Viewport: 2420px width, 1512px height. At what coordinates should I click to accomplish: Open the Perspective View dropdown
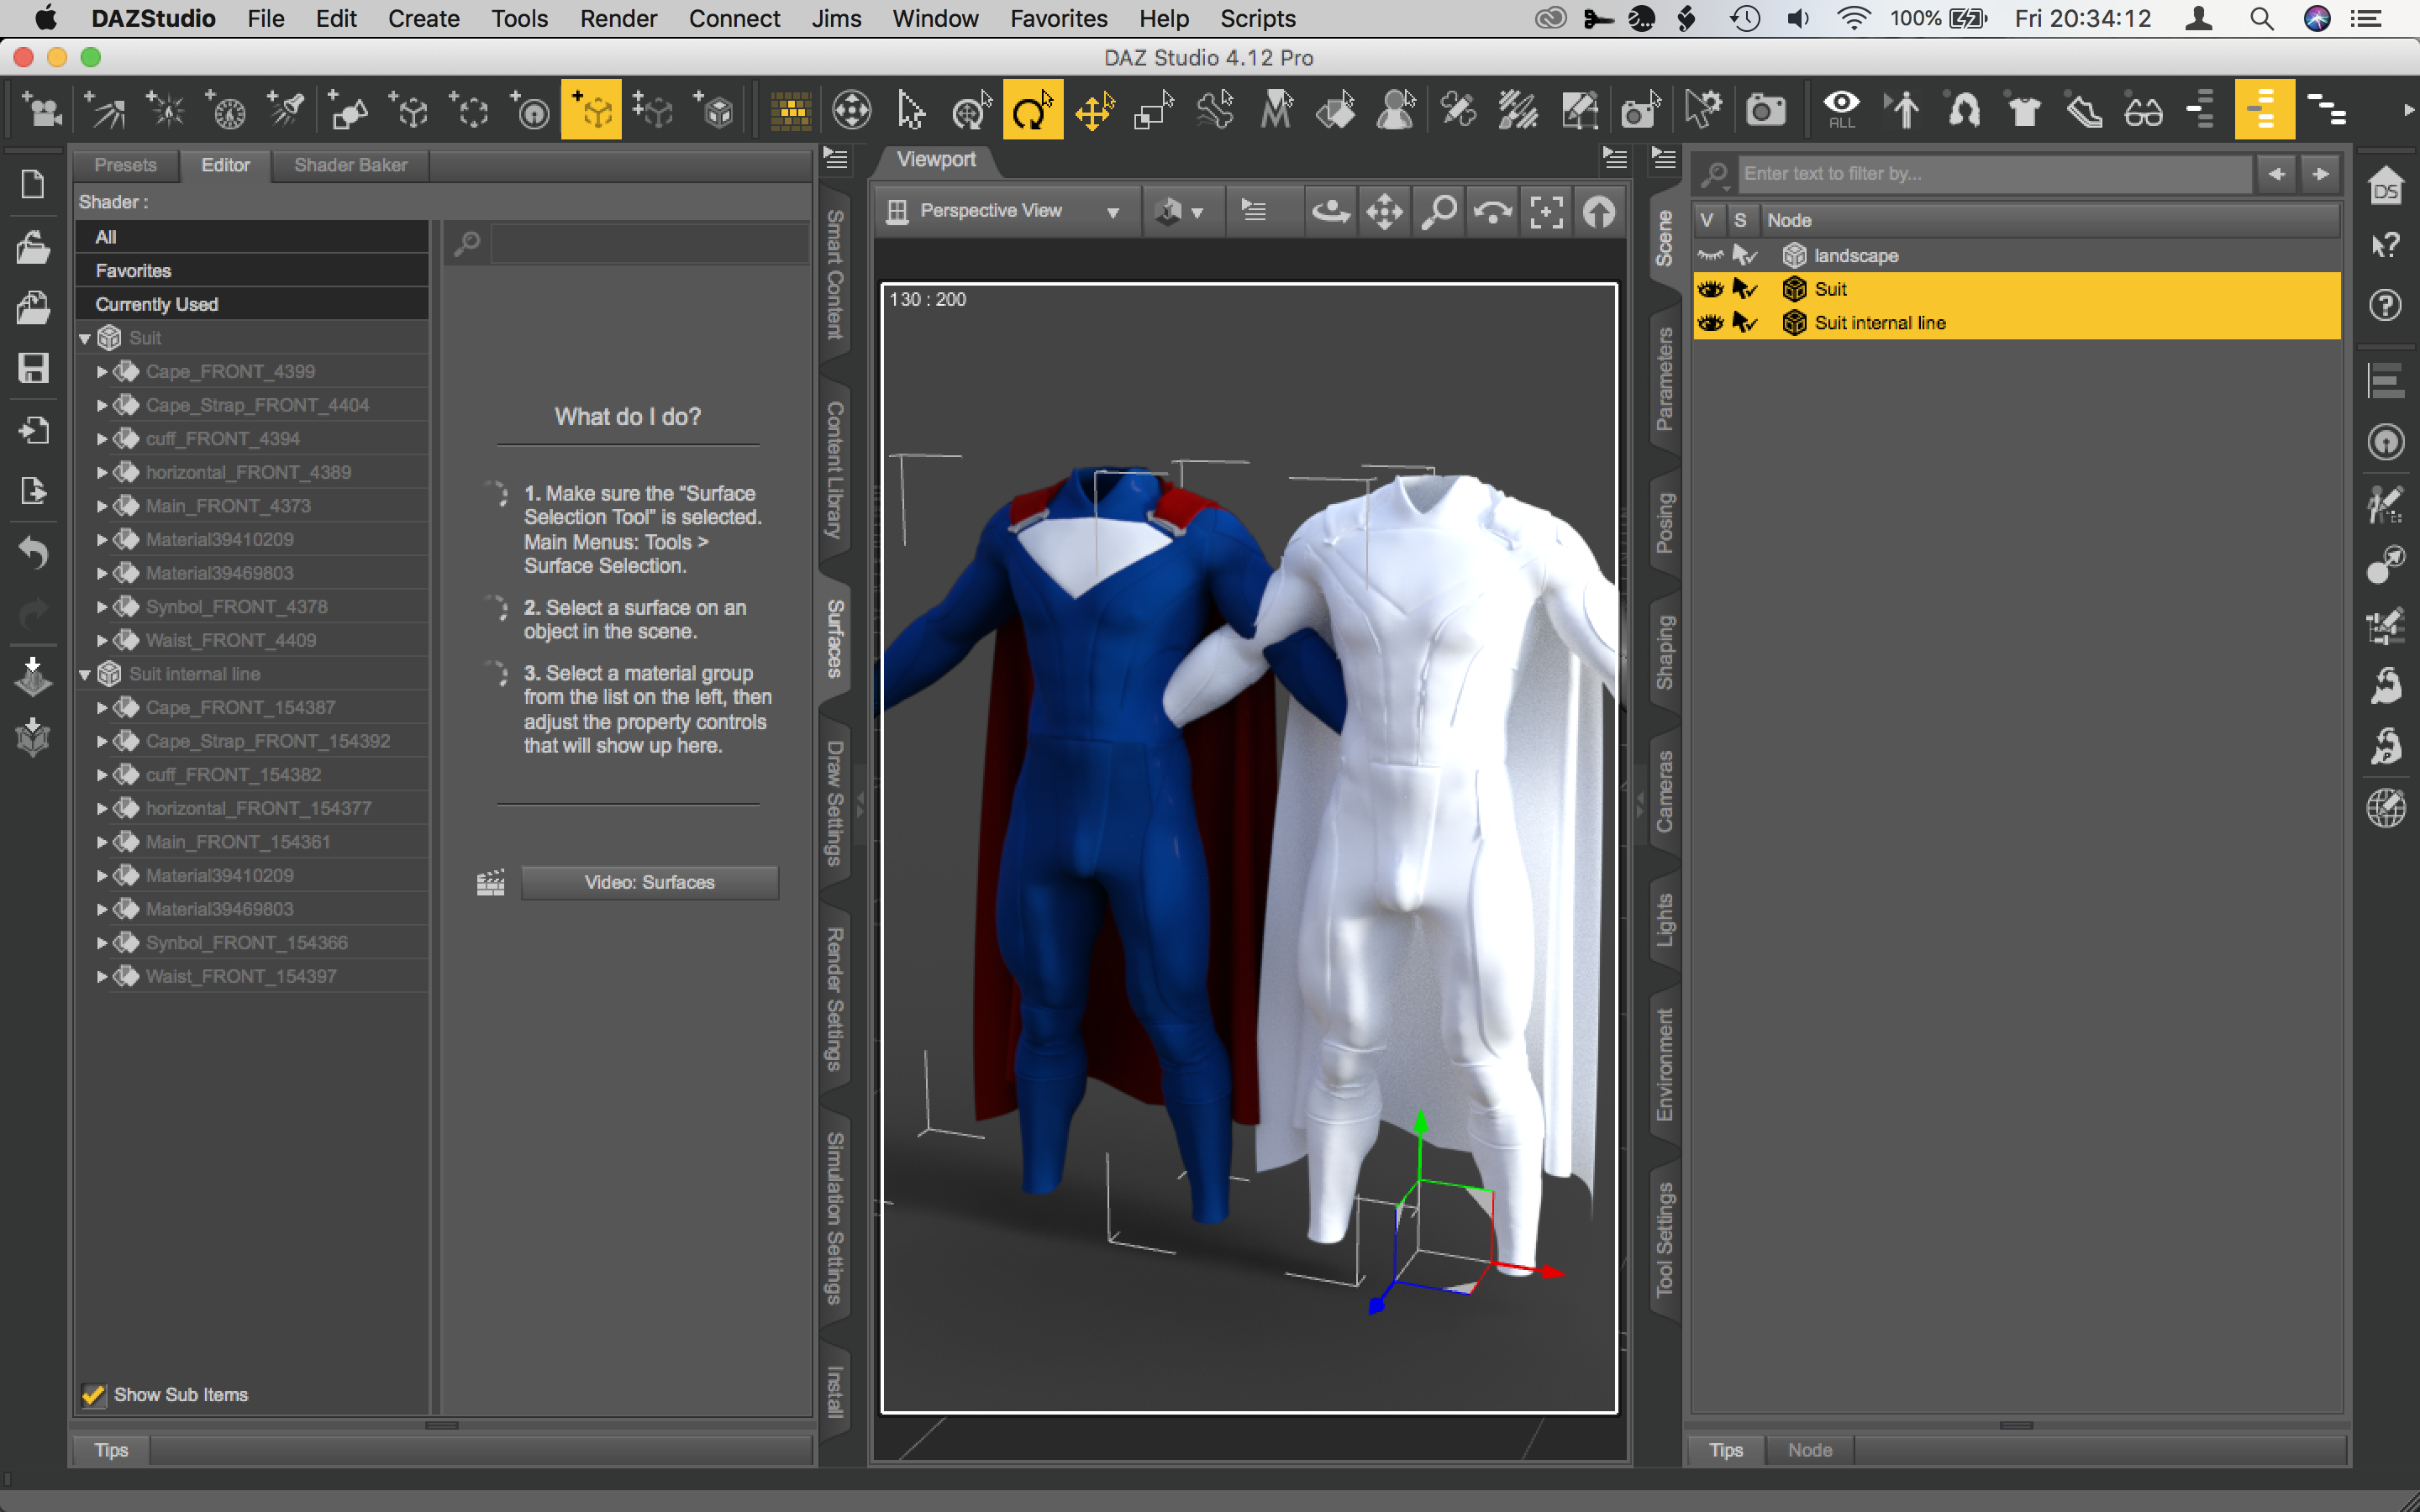[x=1113, y=210]
